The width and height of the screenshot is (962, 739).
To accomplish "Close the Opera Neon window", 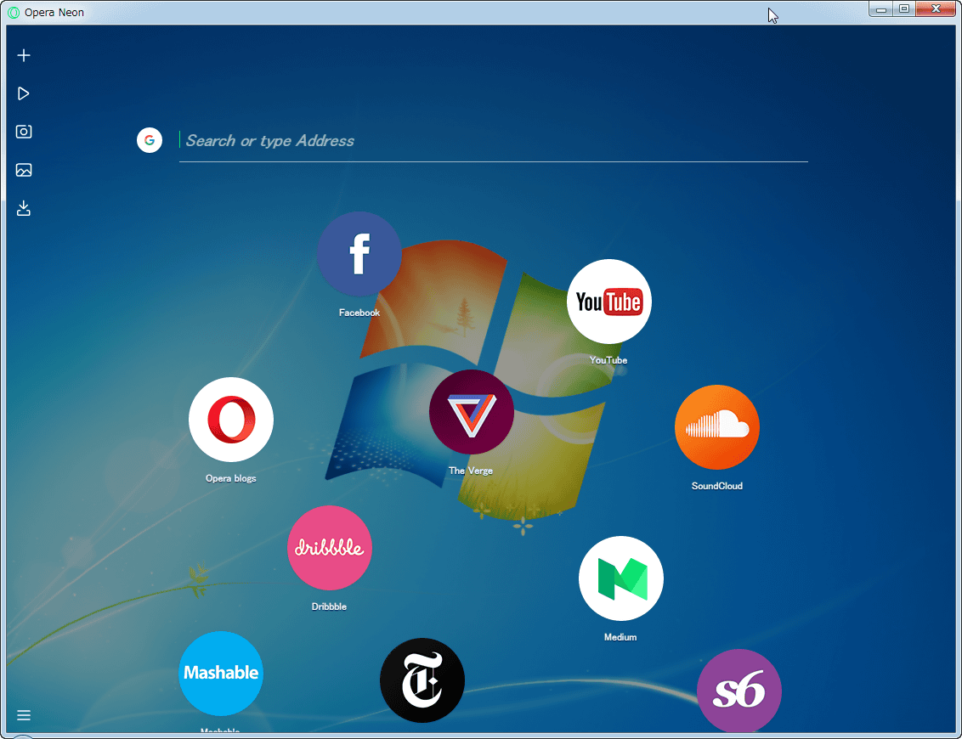I will (x=936, y=9).
